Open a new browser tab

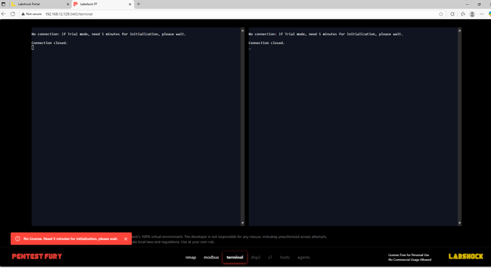point(138,4)
